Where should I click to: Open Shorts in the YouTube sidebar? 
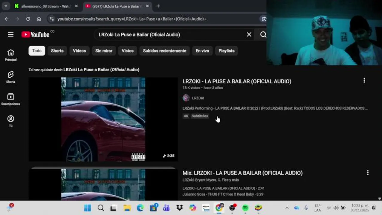pyautogui.click(x=11, y=77)
